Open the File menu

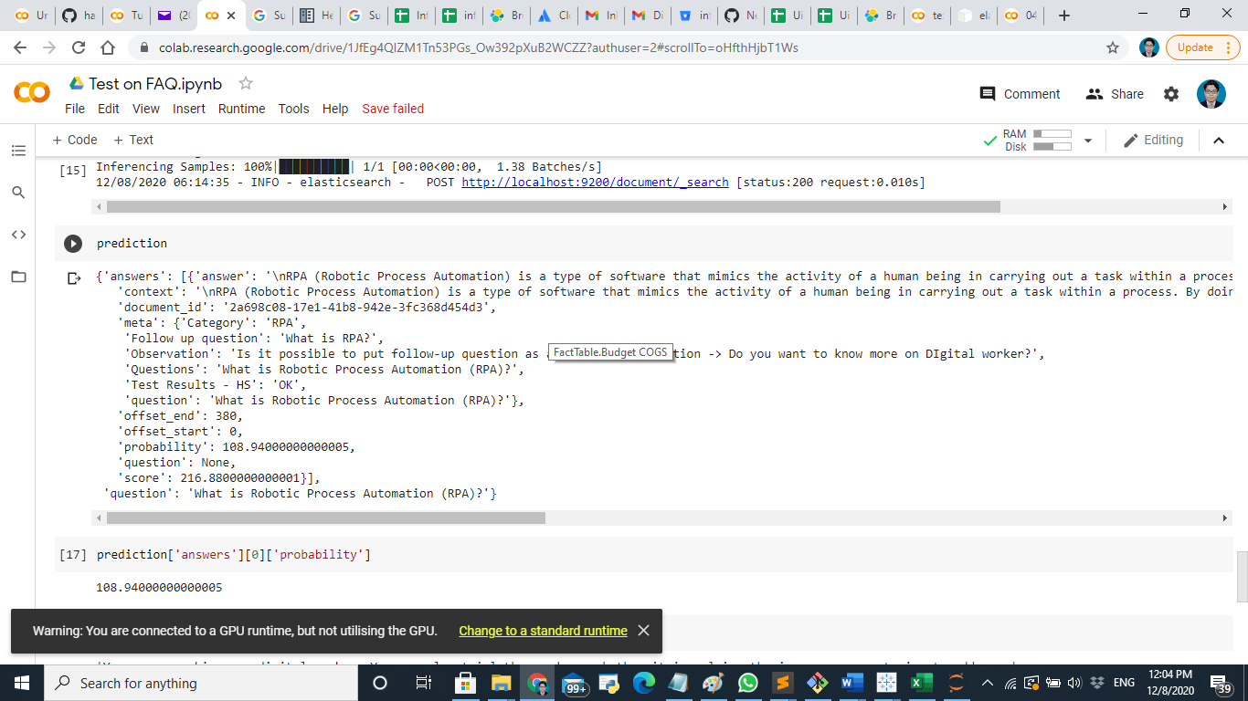point(75,109)
